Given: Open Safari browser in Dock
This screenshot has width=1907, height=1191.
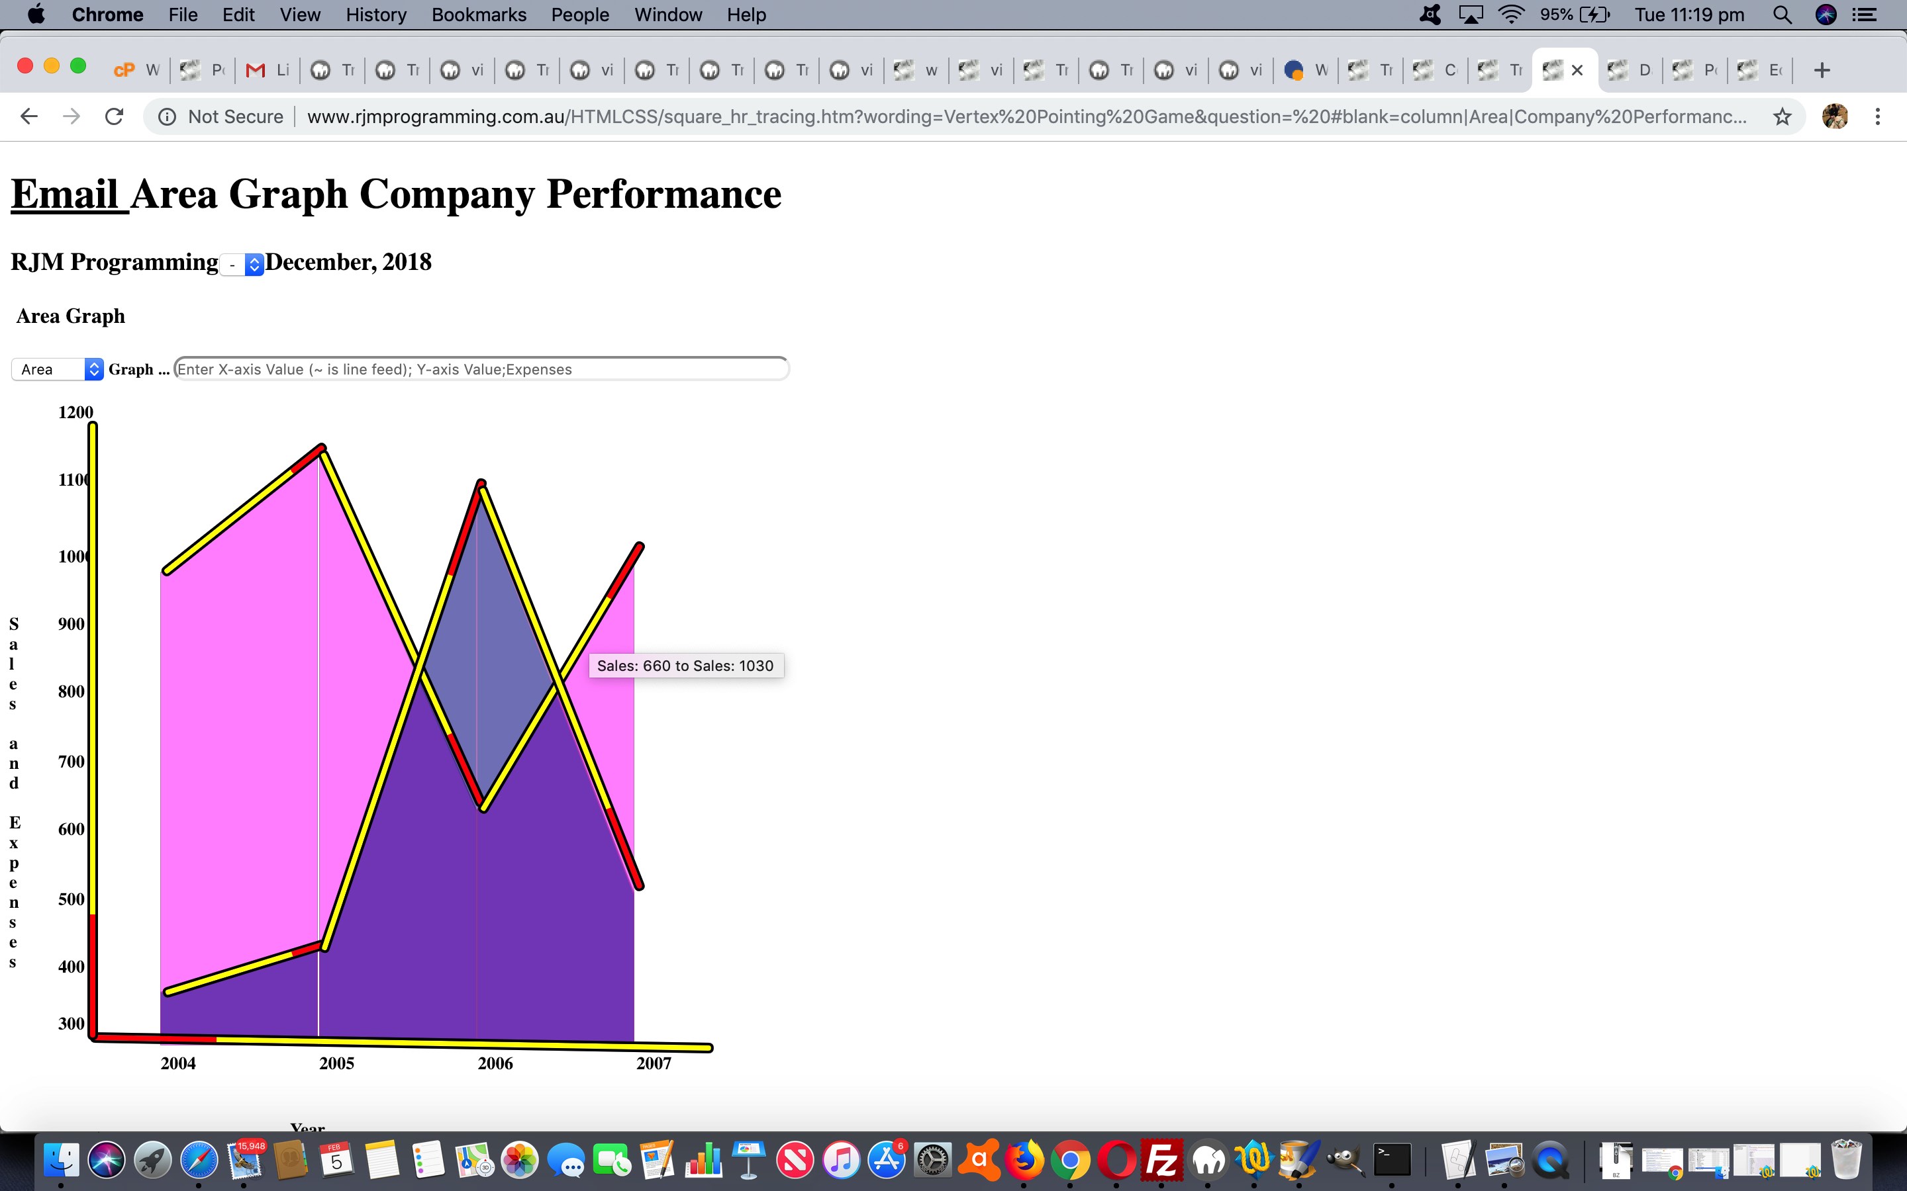Looking at the screenshot, I should tap(199, 1159).
